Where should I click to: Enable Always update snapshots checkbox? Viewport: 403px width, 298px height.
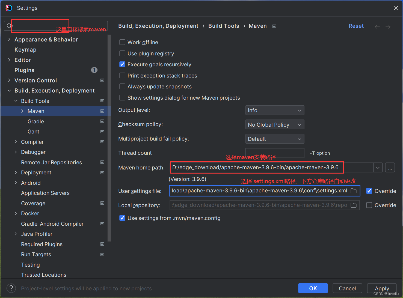(122, 87)
